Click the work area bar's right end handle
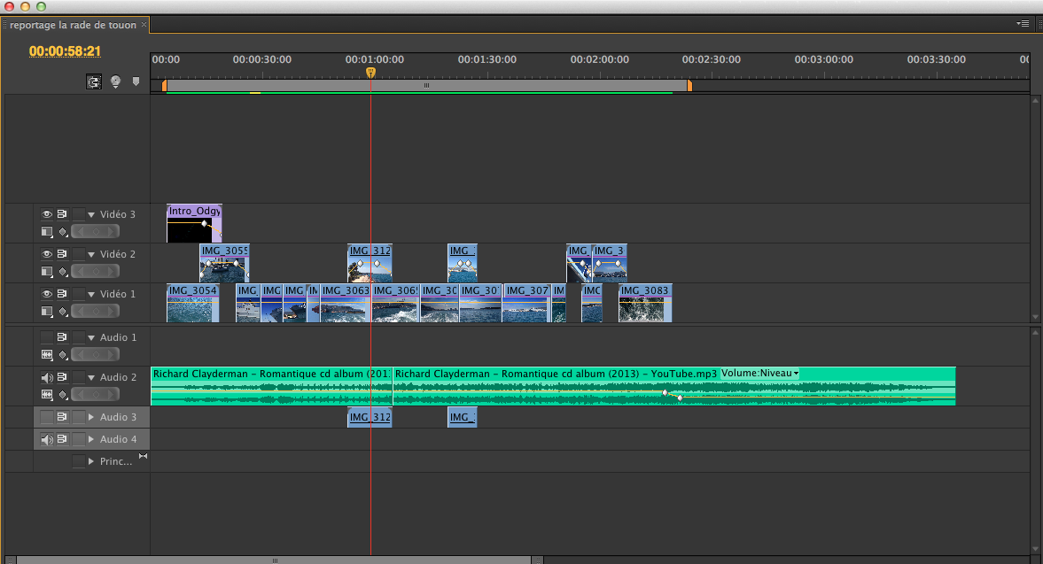The width and height of the screenshot is (1043, 564). pyautogui.click(x=689, y=86)
